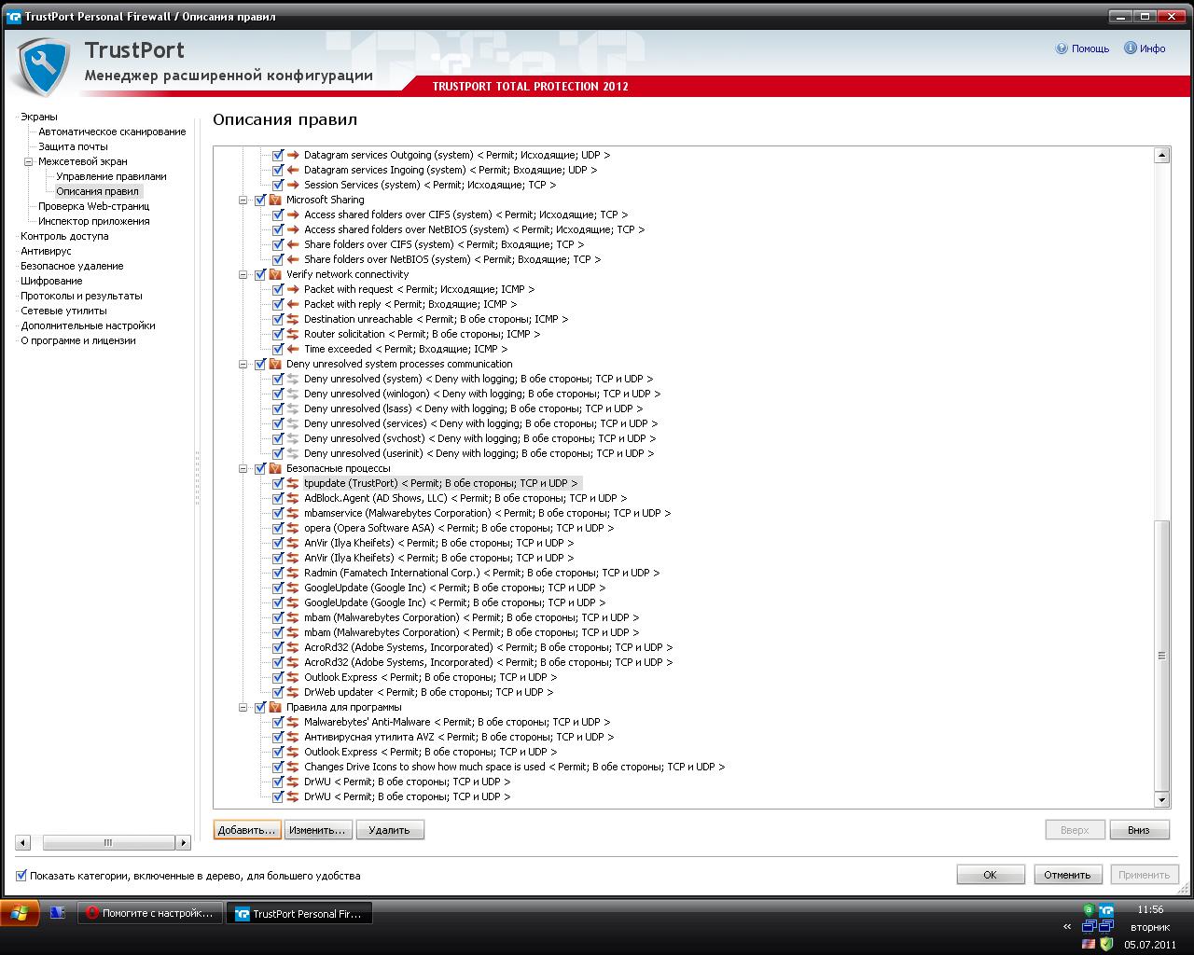Click the Deny unresolved system processes communication category icon
Viewport: 1194px width, 955px height.
[x=275, y=364]
